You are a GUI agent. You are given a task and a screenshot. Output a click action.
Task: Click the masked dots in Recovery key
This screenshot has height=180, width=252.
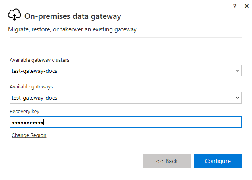pyautogui.click(x=28, y=122)
